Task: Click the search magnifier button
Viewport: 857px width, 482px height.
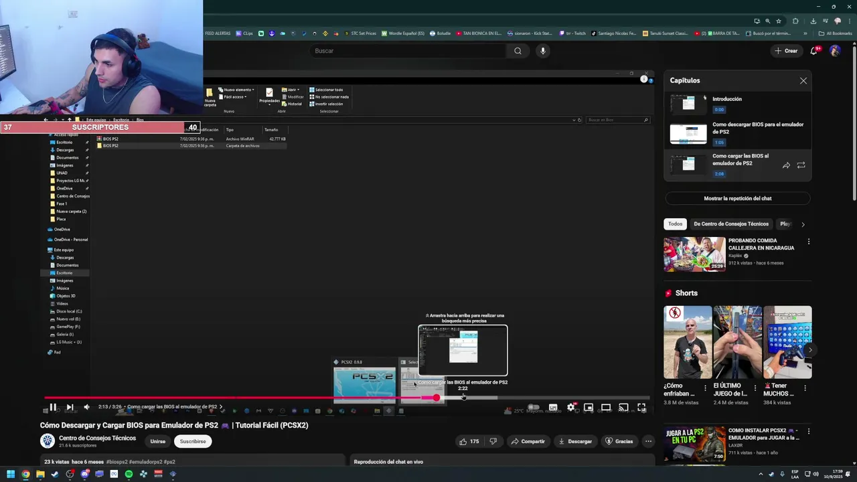Action: [518, 51]
